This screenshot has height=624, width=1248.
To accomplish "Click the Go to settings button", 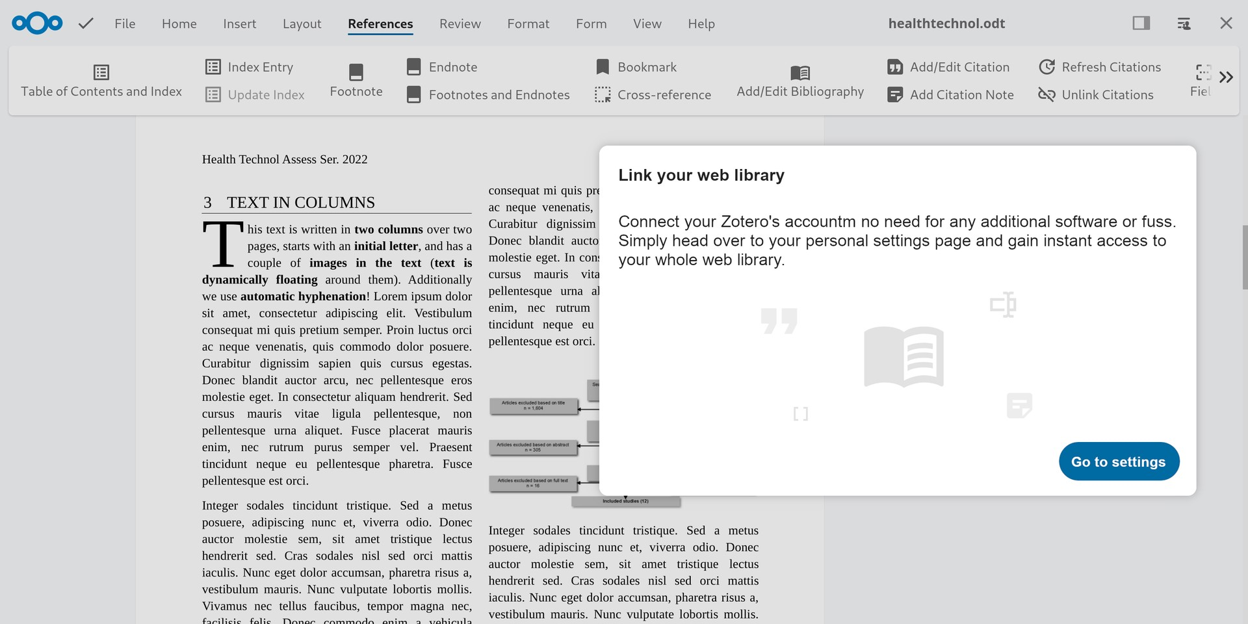I will click(1119, 461).
